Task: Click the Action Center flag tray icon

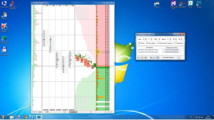Action: coord(197,117)
